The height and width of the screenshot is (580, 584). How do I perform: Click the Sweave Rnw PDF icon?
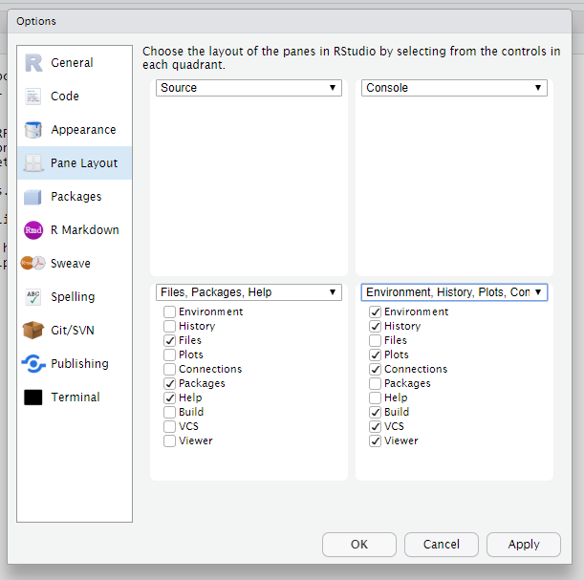[x=33, y=263]
